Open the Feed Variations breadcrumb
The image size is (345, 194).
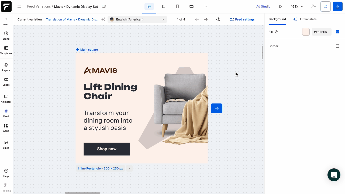click(39, 6)
